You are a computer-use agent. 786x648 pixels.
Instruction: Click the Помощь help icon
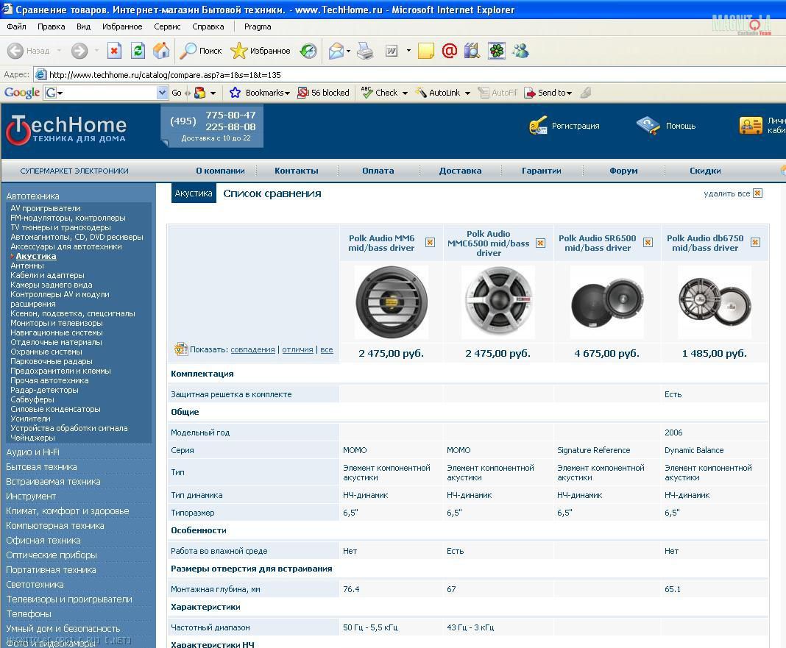648,126
